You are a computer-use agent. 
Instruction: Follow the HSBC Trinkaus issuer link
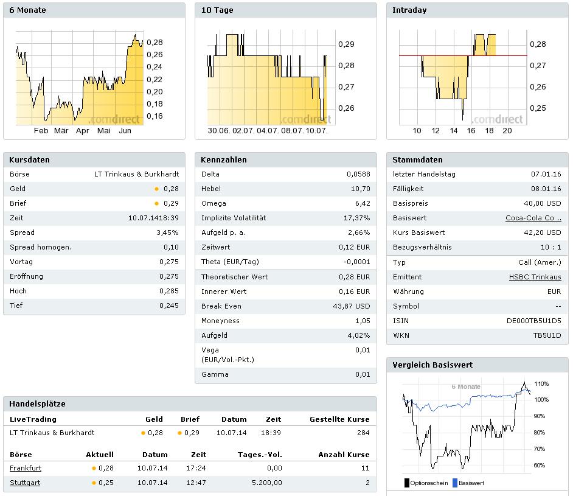click(x=535, y=278)
